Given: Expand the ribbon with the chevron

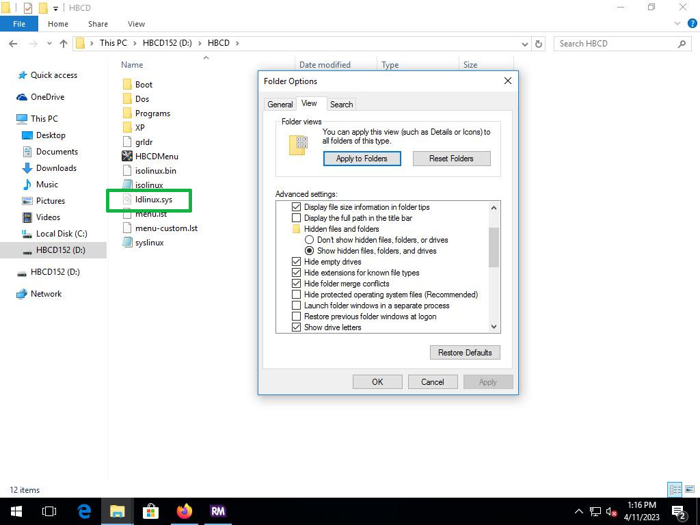Looking at the screenshot, I should 678,23.
